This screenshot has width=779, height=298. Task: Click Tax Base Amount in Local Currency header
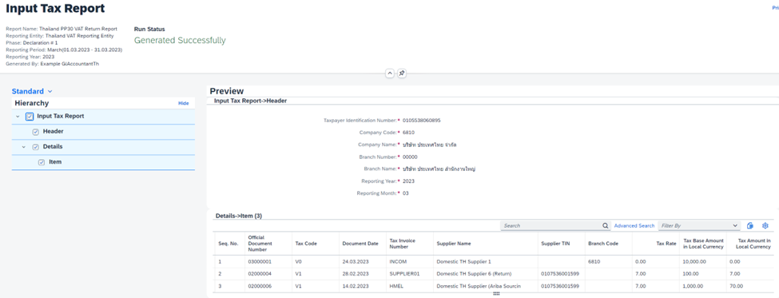tap(703, 244)
